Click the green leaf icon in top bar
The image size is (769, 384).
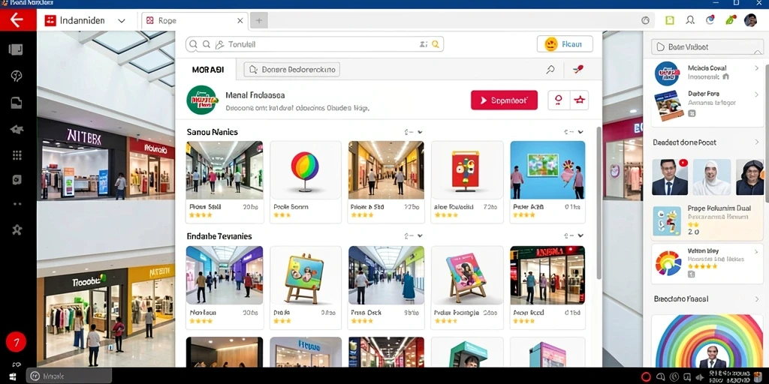tap(731, 20)
